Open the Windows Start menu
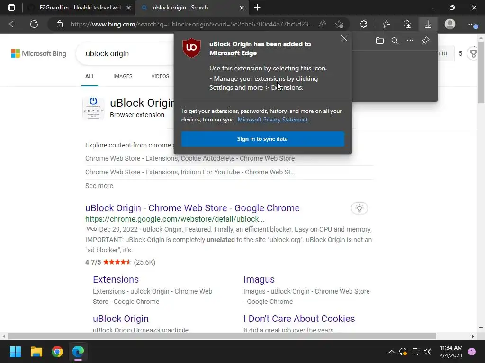485x363 pixels. 15,352
